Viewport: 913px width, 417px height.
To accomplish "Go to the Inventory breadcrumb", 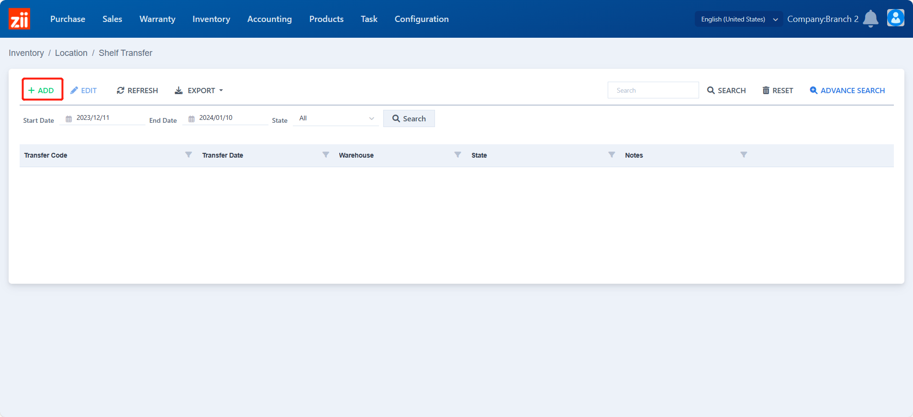I will pyautogui.click(x=26, y=53).
